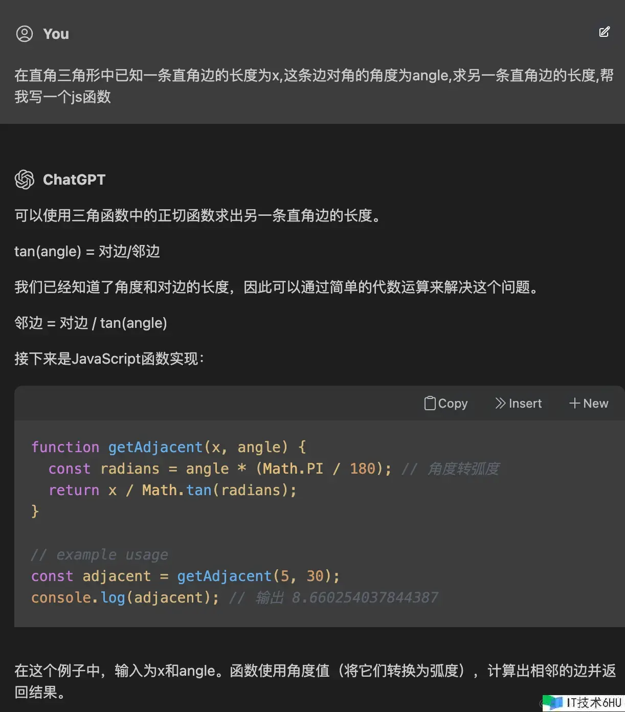
Task: Click the "return x / Math.tan(radians)" line
Action: (172, 490)
